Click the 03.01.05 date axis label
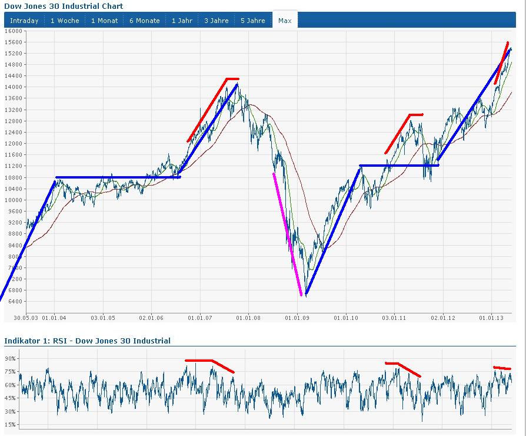 102,318
